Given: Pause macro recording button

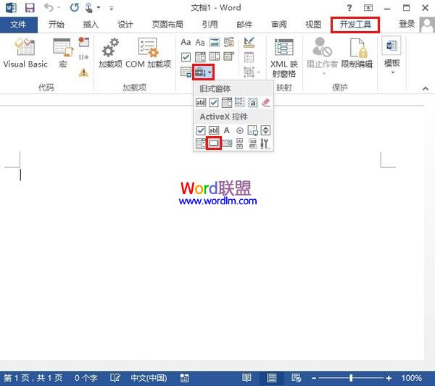Looking at the screenshot, I should pyautogui.click(x=83, y=57).
